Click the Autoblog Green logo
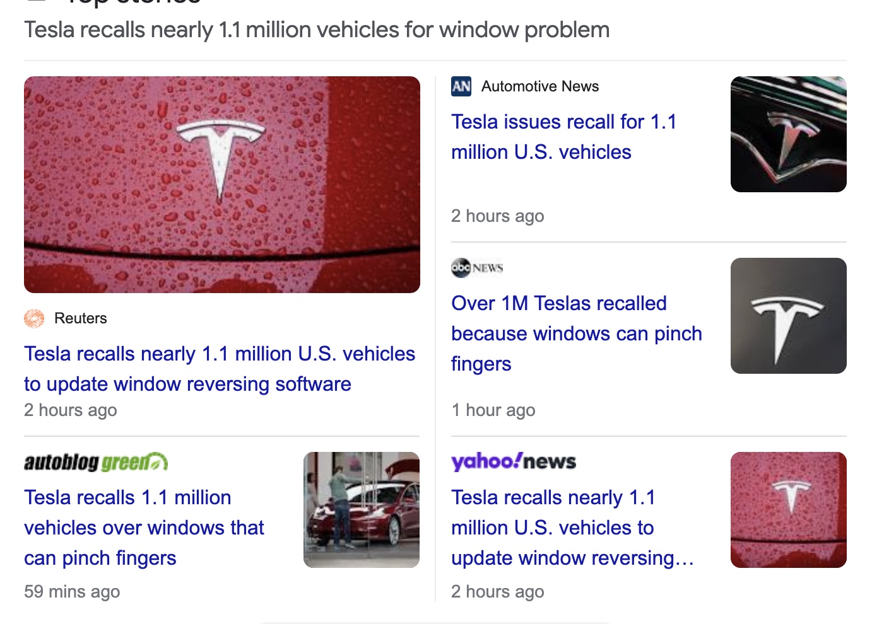 tap(95, 461)
